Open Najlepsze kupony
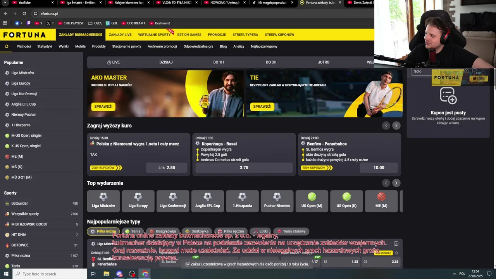The height and width of the screenshot is (279, 496). click(264, 46)
